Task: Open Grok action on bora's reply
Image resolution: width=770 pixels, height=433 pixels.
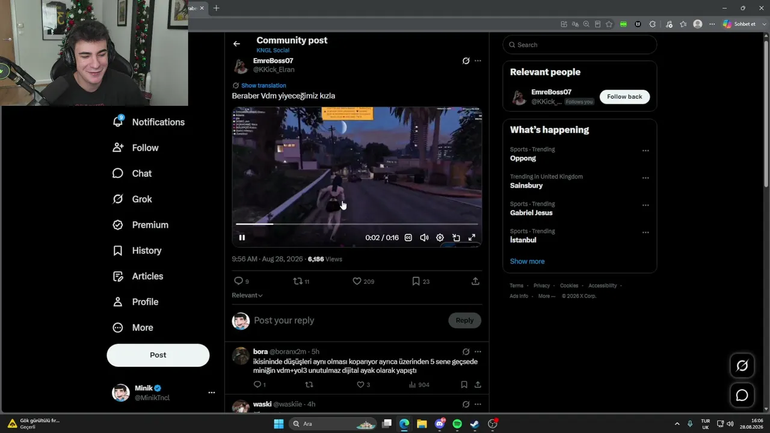Action: tap(466, 352)
